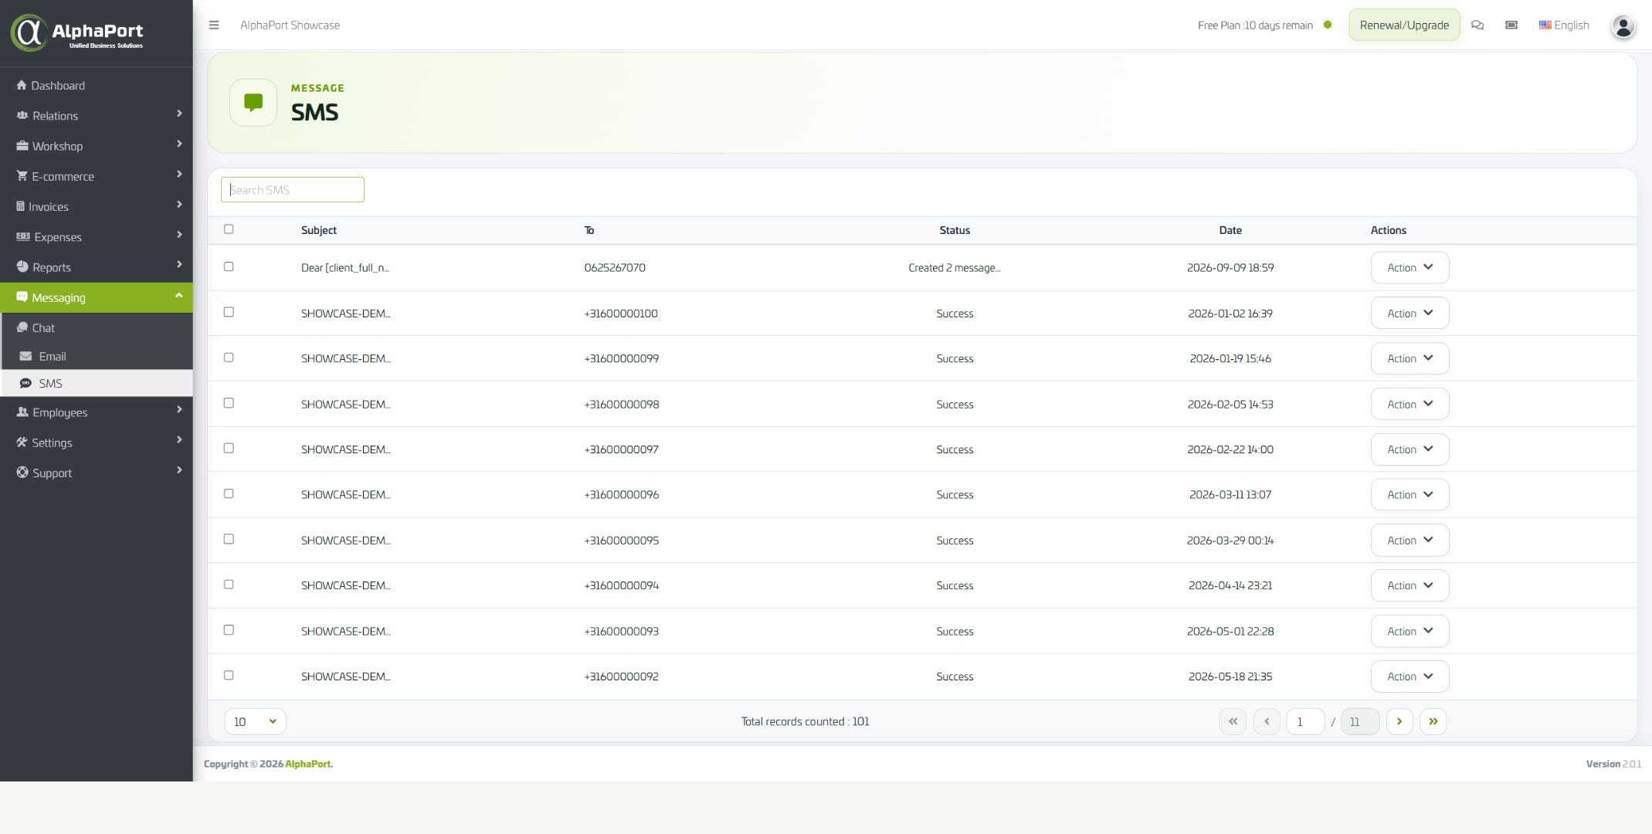Check the row for +31600000099

point(229,358)
